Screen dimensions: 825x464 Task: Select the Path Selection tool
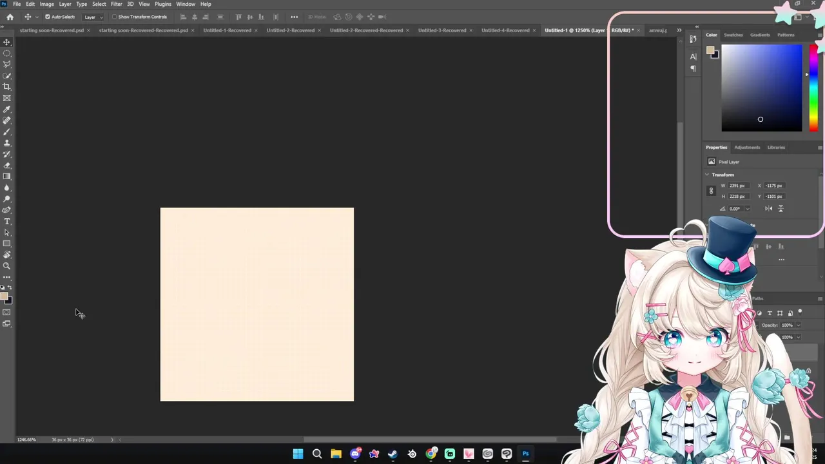[x=7, y=232]
